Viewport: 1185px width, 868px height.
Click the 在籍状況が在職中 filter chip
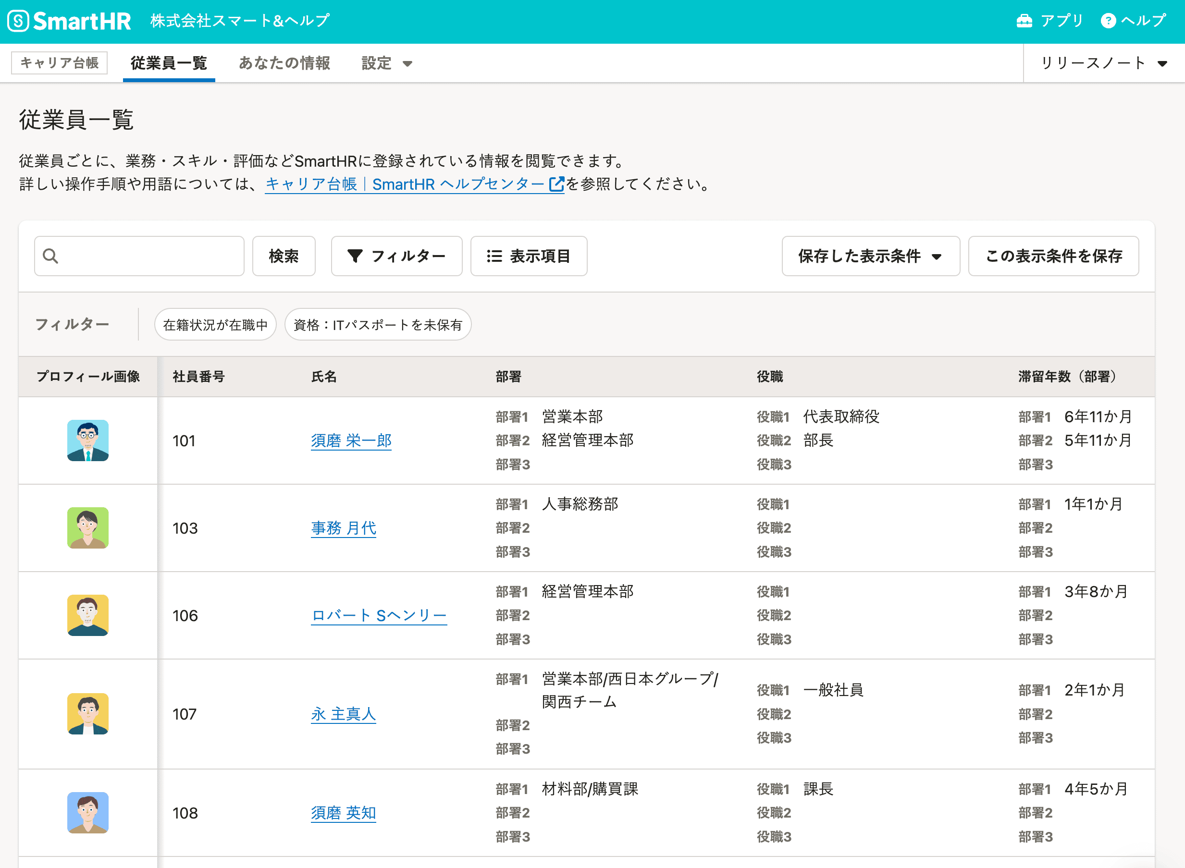tap(215, 325)
